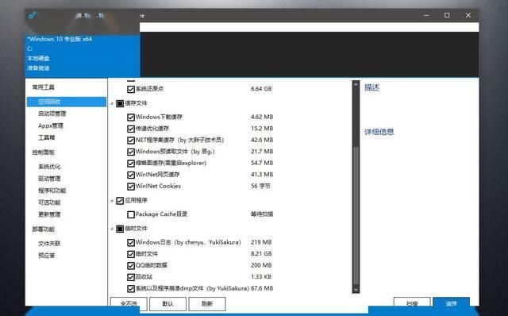Click the Dism++ app icon in title bar
Image resolution: width=508 pixels, height=316 pixels.
[x=33, y=15]
